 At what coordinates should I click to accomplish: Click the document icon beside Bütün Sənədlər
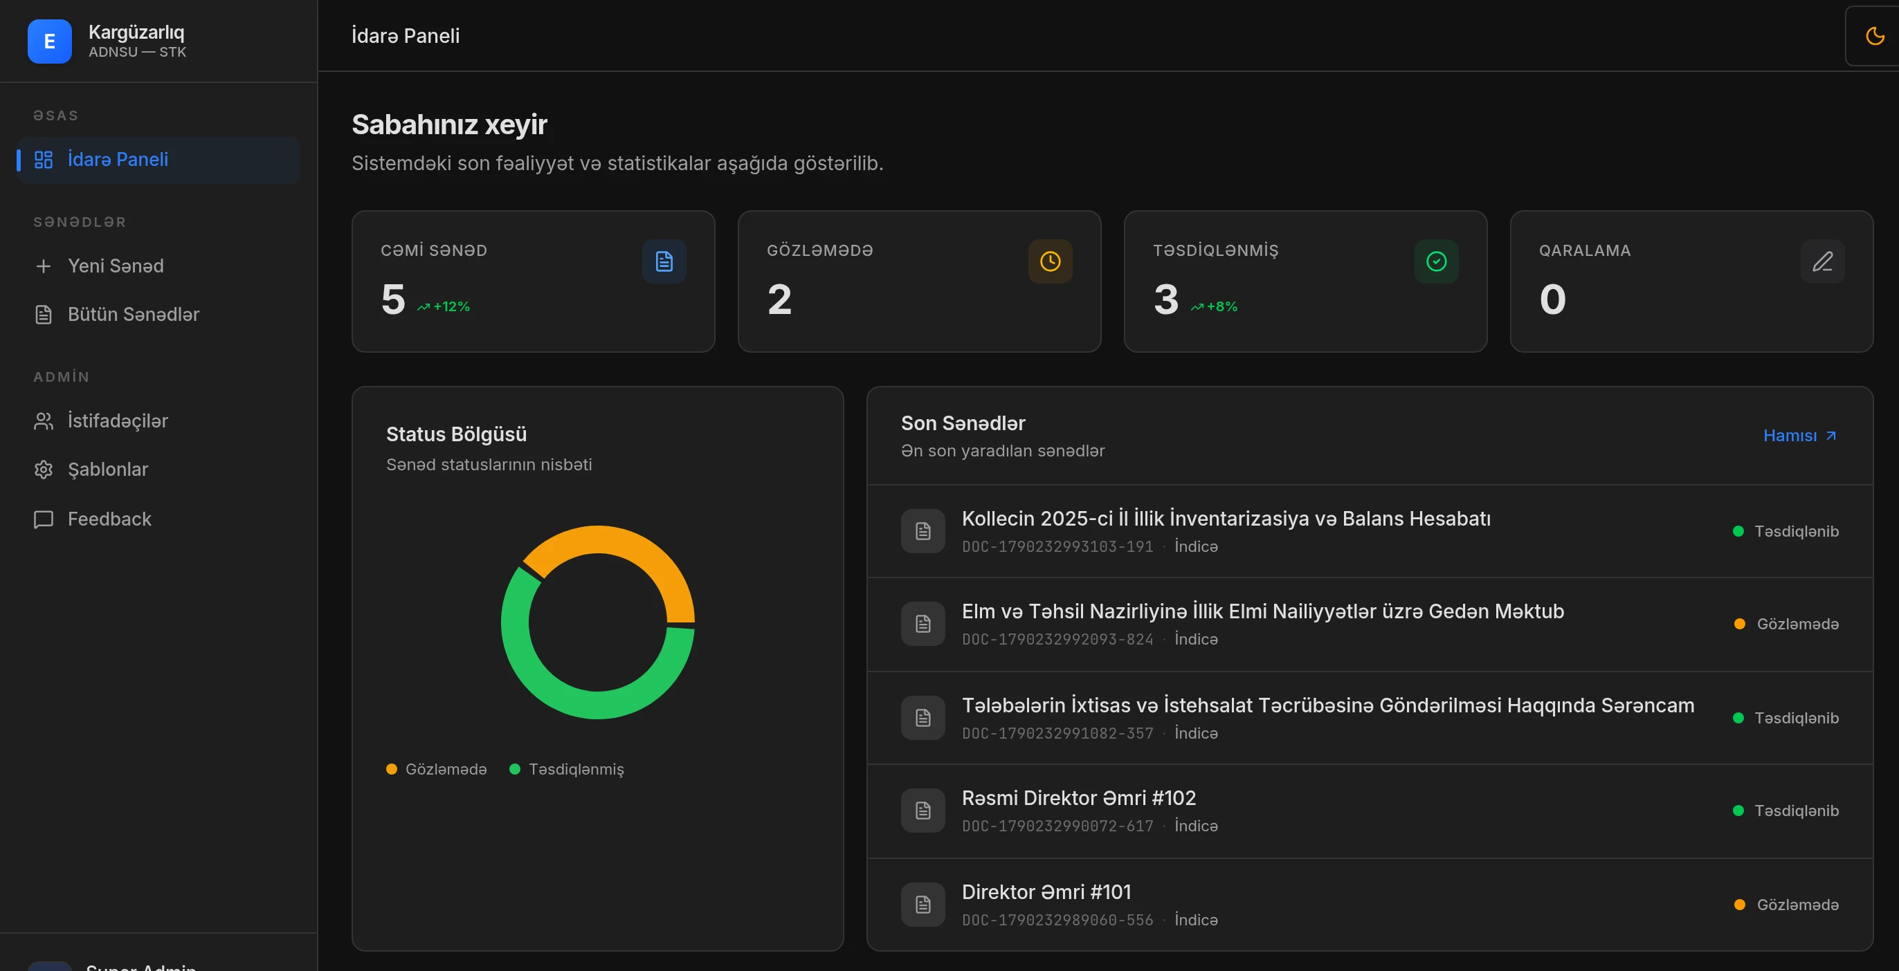44,315
